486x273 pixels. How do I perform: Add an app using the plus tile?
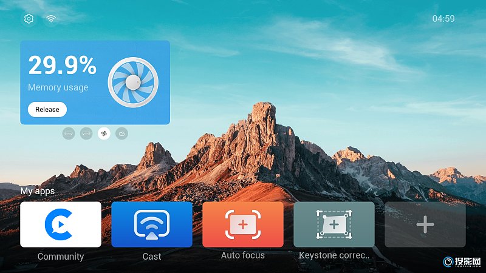tap(425, 224)
